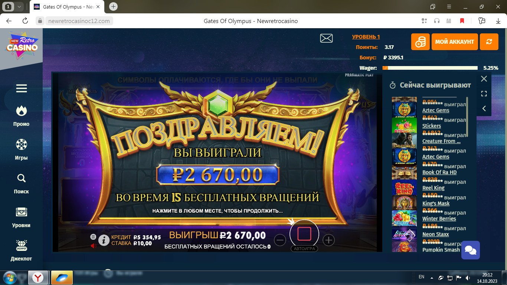Open МОЙ АККАУНТ

(x=455, y=42)
